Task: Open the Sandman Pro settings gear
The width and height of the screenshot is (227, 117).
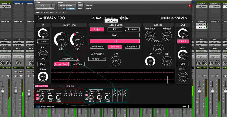Action: coord(123,18)
